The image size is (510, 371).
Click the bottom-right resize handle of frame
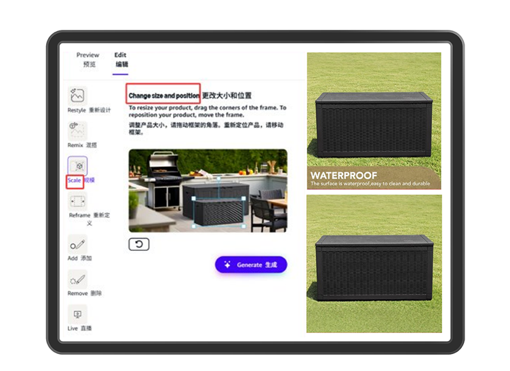243,226
